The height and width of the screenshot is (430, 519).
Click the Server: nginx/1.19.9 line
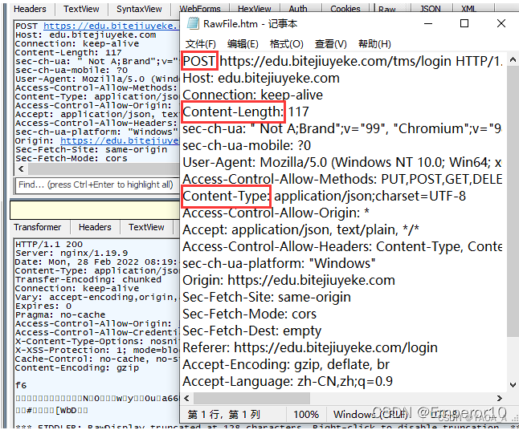[72, 254]
